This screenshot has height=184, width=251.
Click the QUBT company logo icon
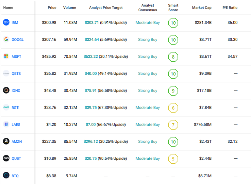pyautogui.click(x=6, y=158)
